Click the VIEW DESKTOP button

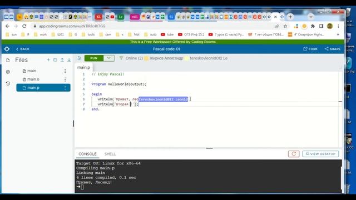(320, 154)
